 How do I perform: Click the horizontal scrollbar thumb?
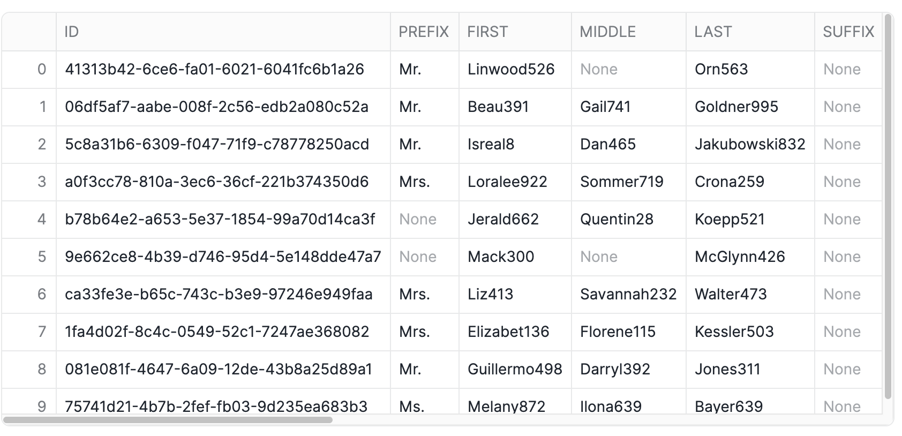[168, 420]
